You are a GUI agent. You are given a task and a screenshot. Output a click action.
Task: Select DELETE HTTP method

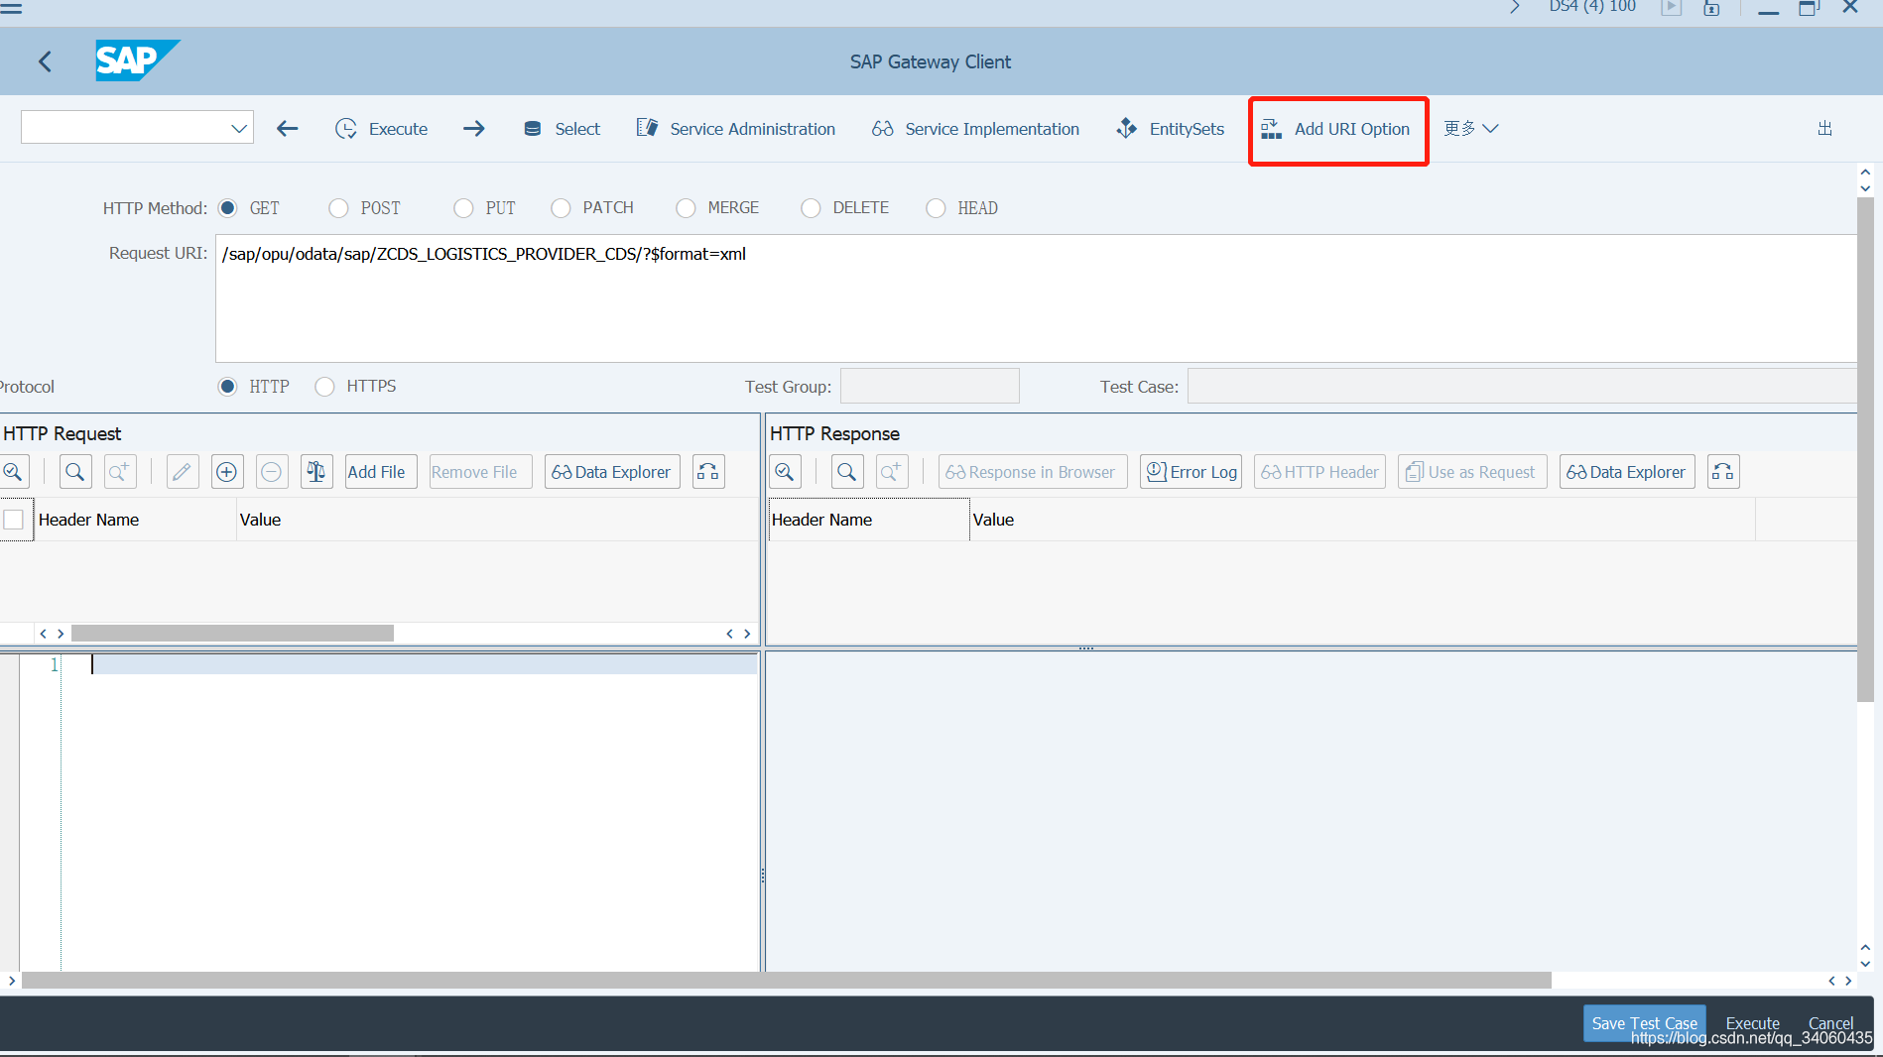(812, 208)
